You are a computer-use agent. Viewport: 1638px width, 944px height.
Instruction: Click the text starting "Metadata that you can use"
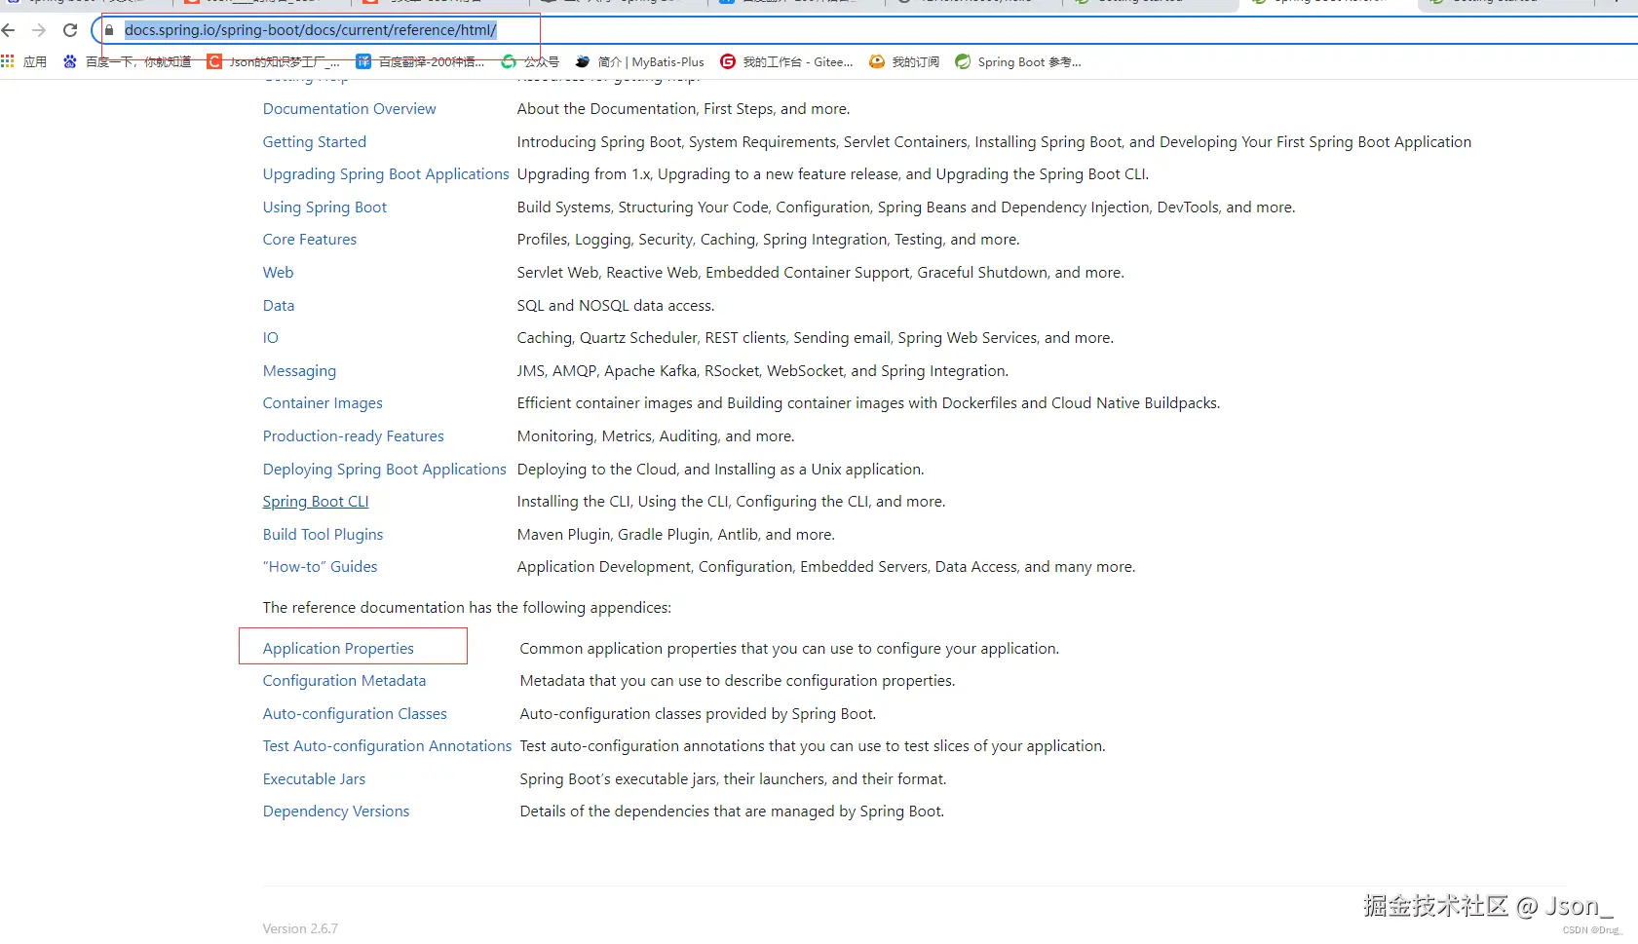tap(738, 681)
